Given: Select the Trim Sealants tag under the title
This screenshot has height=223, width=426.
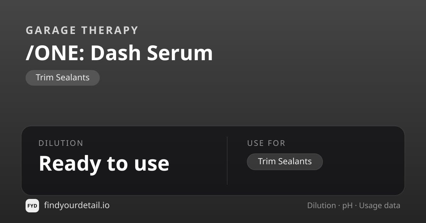Looking at the screenshot, I should pyautogui.click(x=62, y=78).
